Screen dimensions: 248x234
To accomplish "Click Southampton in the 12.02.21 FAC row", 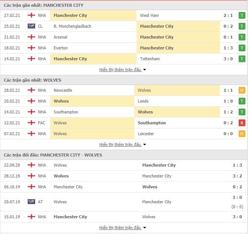I will point(151,123).
